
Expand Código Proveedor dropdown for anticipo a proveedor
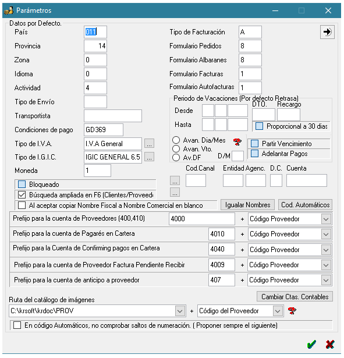point(326,280)
